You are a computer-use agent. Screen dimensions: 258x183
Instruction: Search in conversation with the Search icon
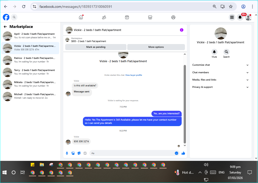click(x=227, y=52)
